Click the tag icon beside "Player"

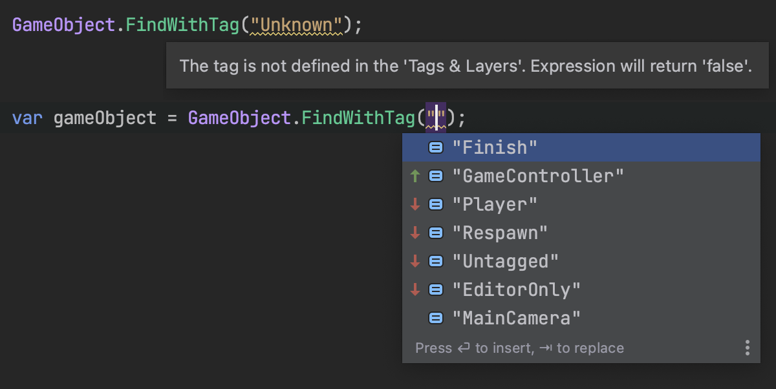coord(436,204)
